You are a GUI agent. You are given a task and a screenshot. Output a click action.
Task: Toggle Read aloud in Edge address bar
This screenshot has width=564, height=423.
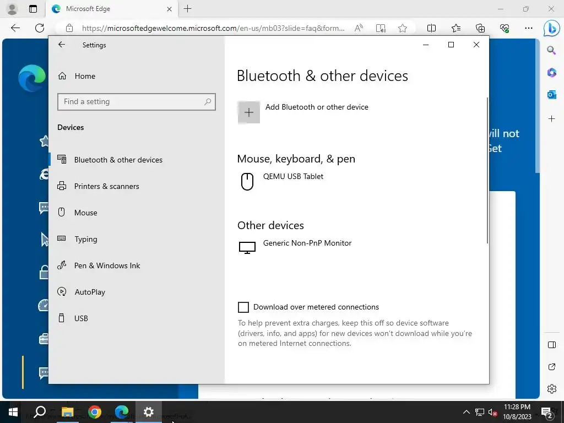coord(359,28)
